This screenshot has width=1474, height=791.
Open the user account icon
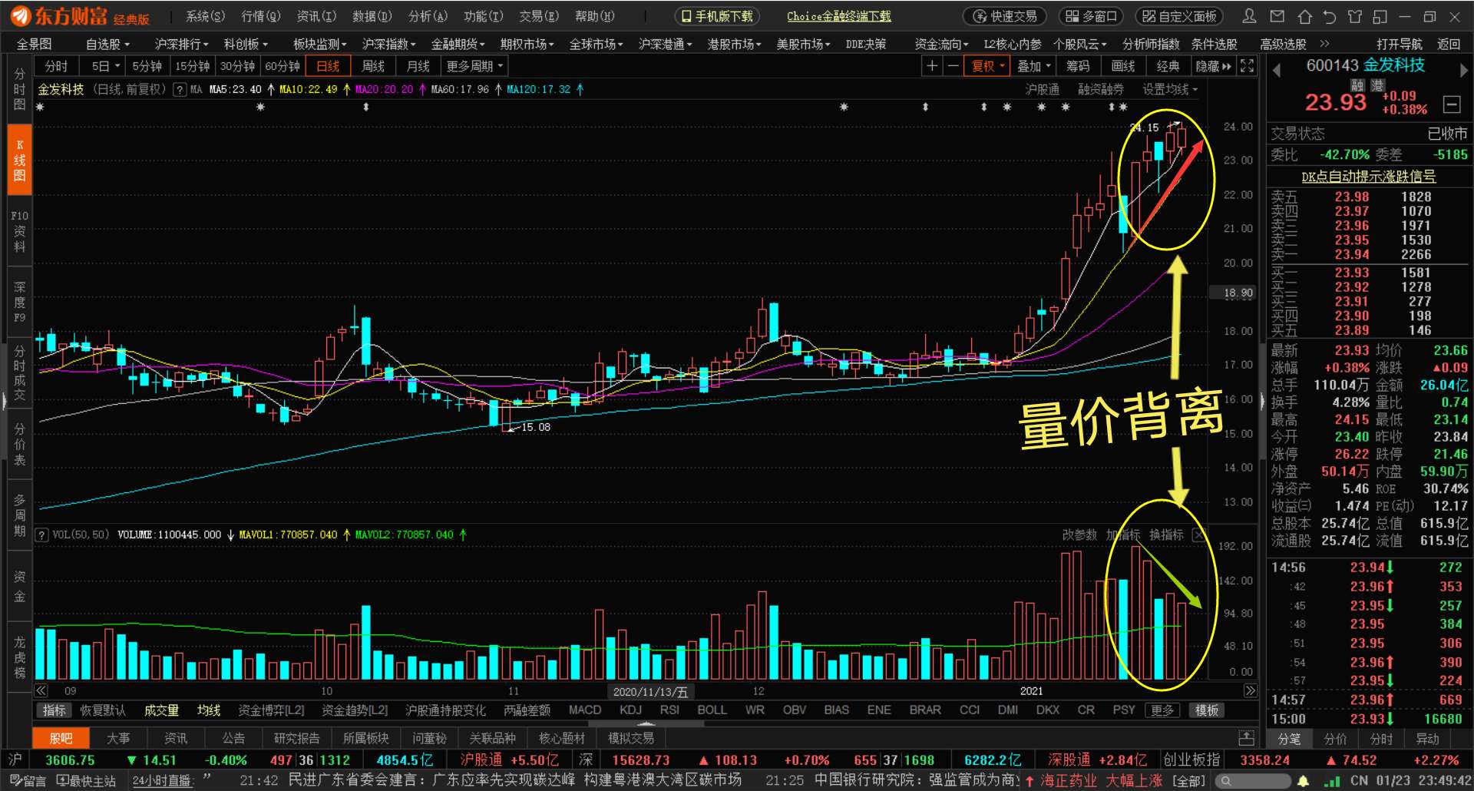[1249, 16]
